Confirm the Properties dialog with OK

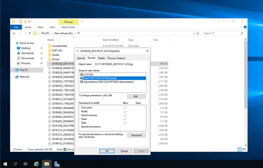click(107, 151)
